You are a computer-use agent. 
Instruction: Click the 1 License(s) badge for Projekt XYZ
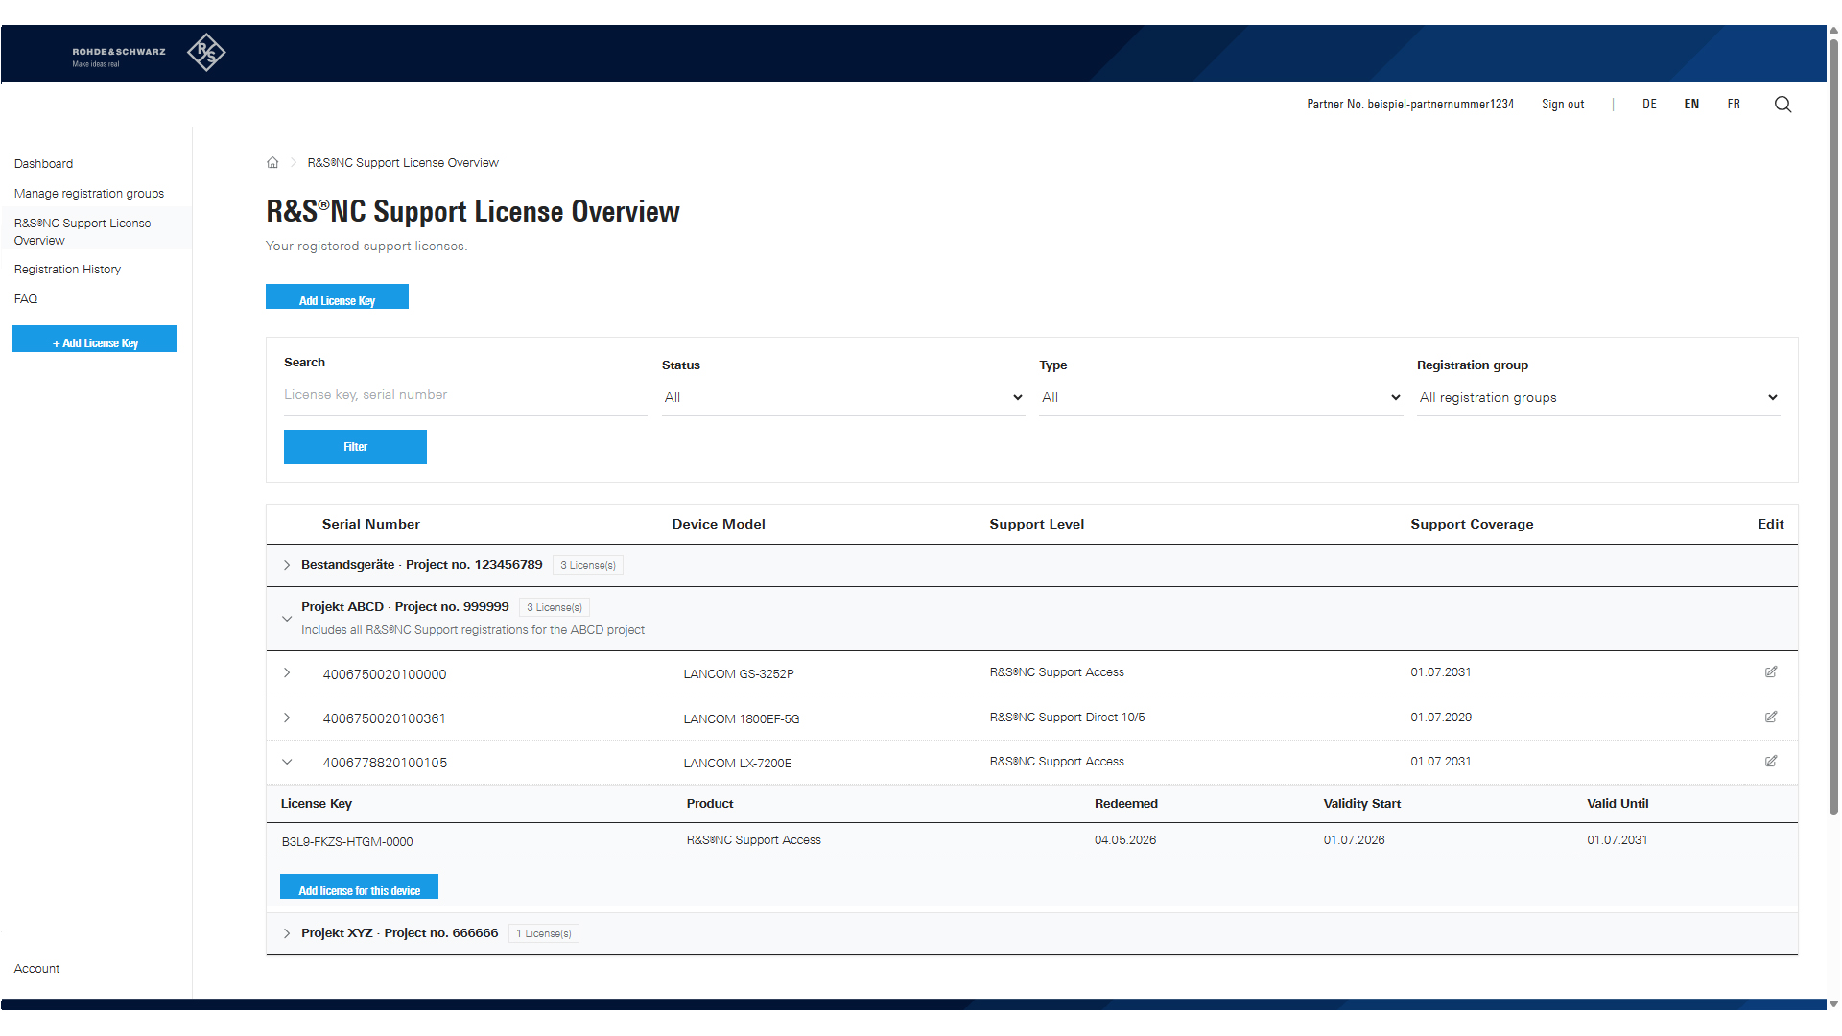(544, 934)
